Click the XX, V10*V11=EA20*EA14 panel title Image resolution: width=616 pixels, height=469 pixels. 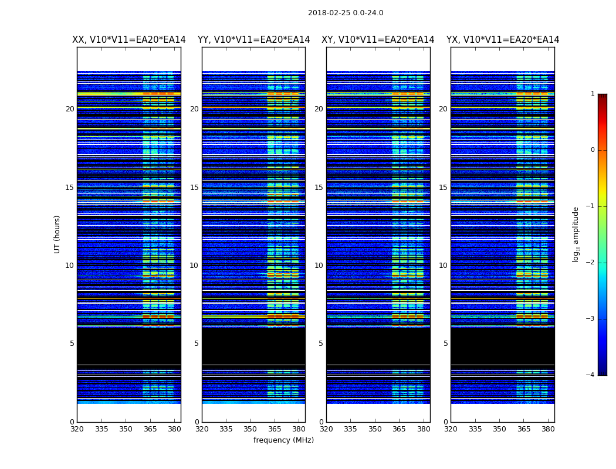129,40
